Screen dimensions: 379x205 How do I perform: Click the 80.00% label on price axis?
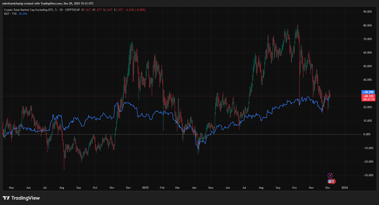click(367, 25)
